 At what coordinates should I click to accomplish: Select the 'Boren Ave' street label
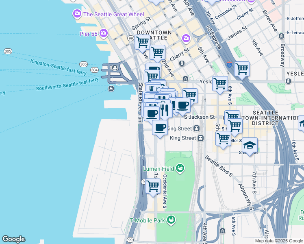(x=270, y=21)
